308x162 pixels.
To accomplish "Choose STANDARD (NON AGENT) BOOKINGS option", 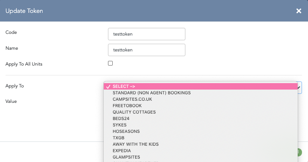I will (201, 93).
